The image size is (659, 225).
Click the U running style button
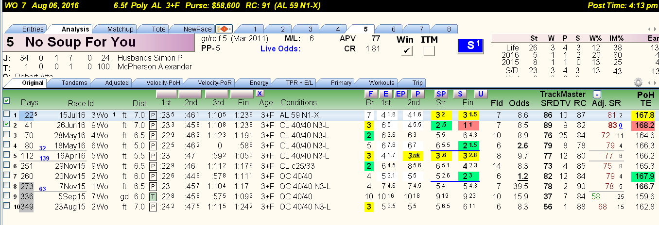click(481, 94)
